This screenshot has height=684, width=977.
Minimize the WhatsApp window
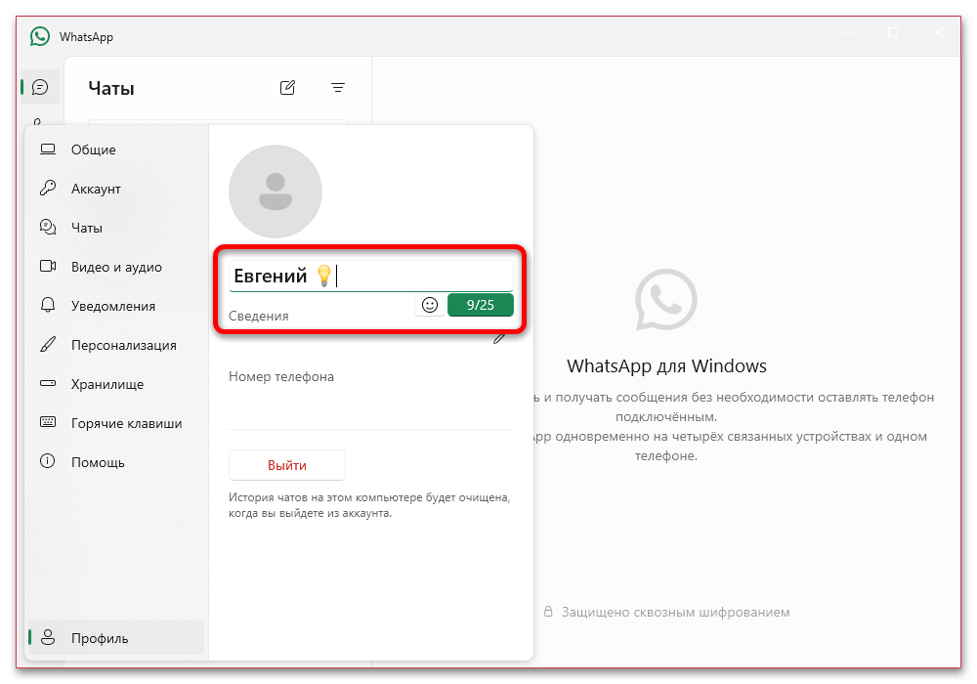tap(848, 32)
